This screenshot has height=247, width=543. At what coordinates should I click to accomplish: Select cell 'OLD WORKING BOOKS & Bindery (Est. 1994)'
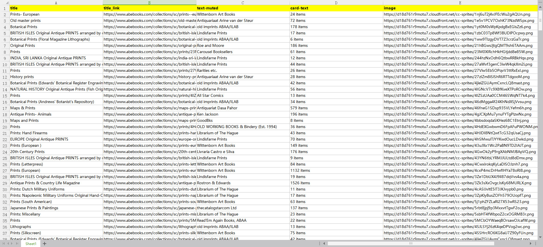243,127
